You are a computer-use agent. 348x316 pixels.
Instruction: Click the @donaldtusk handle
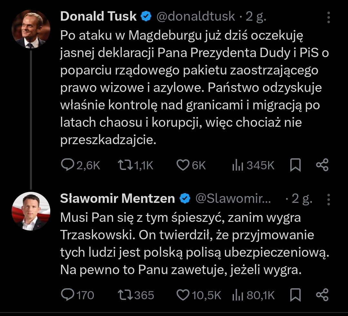pos(196,17)
